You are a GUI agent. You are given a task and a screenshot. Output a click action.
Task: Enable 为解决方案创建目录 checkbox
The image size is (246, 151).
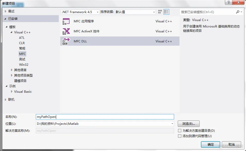(x=180, y=130)
